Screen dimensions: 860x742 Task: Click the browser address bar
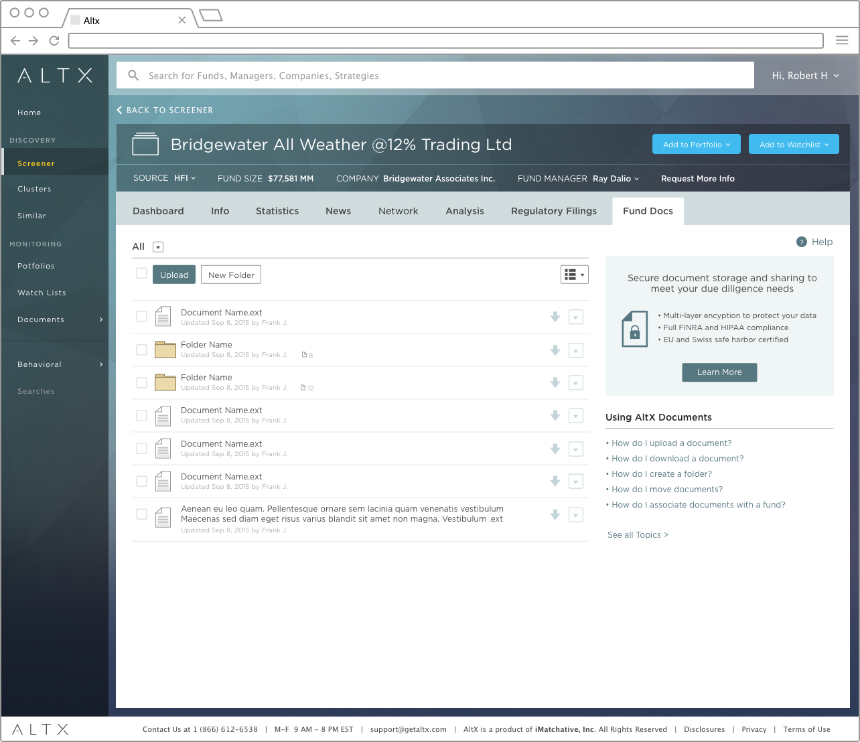coord(446,41)
